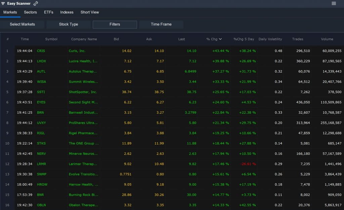Viewport: 344px width, 210px height.
Task: Open the Indexes tab
Action: pyautogui.click(x=67, y=12)
